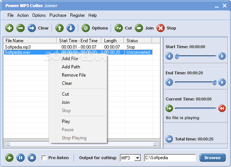Open the Help menu
Viewport: 231px width, 167px height.
(92, 15)
